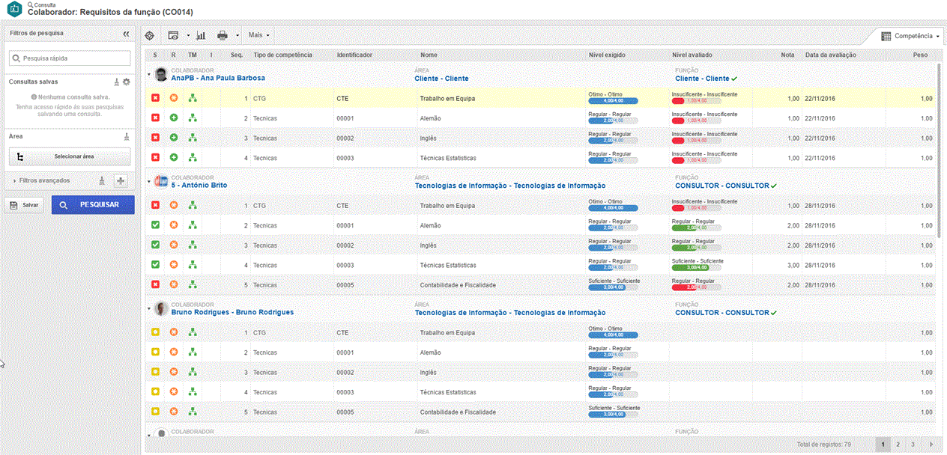This screenshot has width=947, height=455.
Task: Click green check status in António Brito's Alemão row
Action: [155, 225]
